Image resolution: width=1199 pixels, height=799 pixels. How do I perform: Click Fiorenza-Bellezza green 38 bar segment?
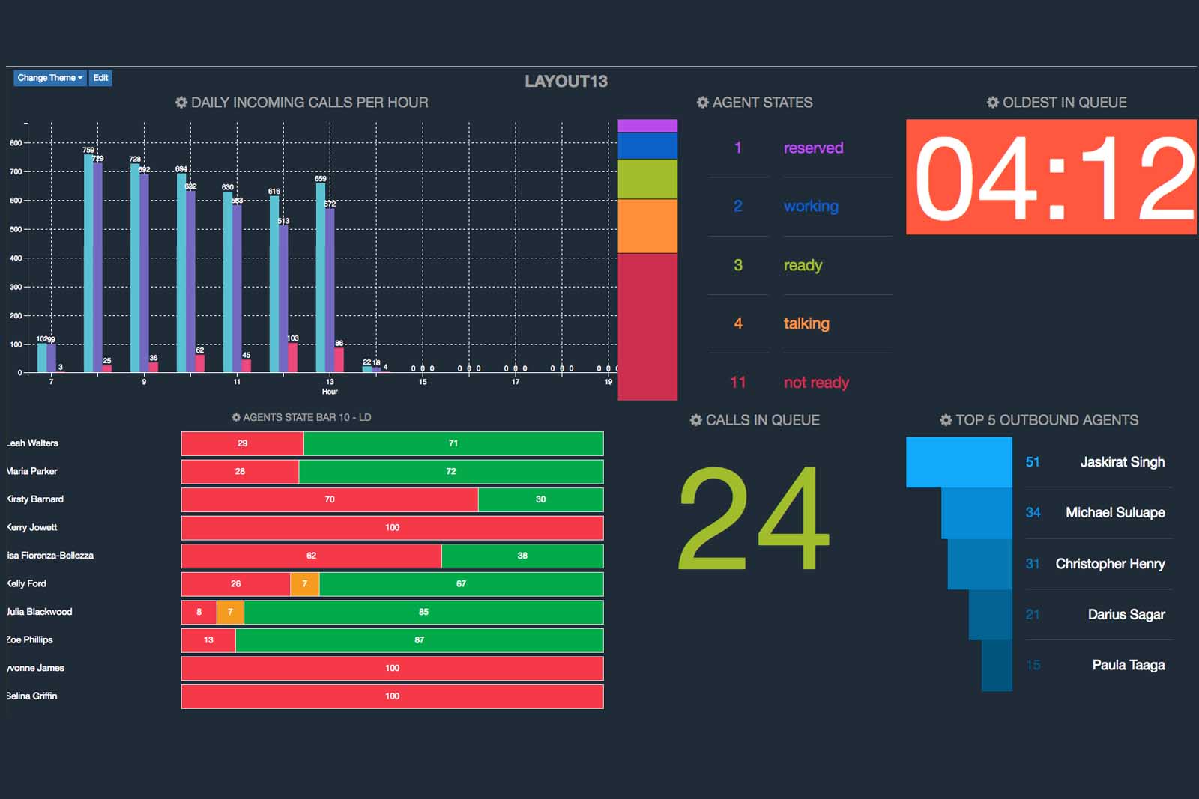(x=522, y=556)
